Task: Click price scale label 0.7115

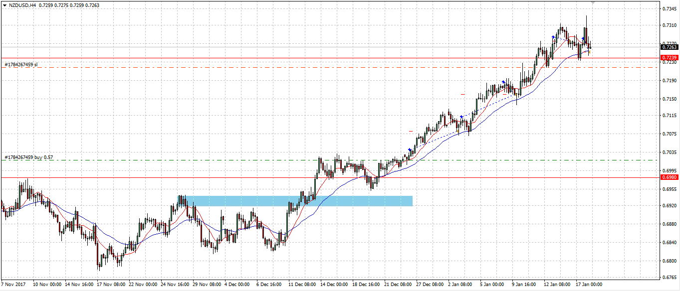Action: pos(670,116)
